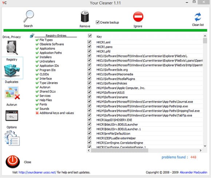The width and height of the screenshot is (211, 178).
Task: Click the red Ignore icon
Action: (x=138, y=16)
